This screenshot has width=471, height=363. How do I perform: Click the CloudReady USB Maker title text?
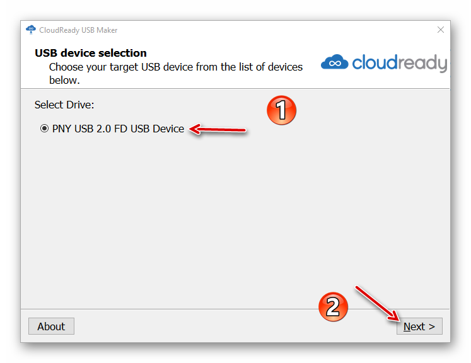click(x=78, y=30)
